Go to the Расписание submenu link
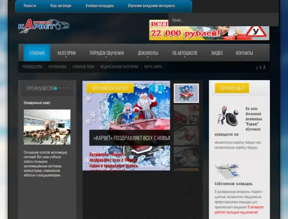Image resolution: width=288 pixels, height=219 pixels. pos(57,67)
